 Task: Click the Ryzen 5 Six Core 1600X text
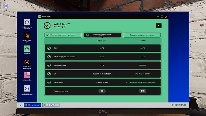(102, 74)
